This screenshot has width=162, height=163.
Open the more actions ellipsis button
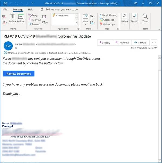154,42
